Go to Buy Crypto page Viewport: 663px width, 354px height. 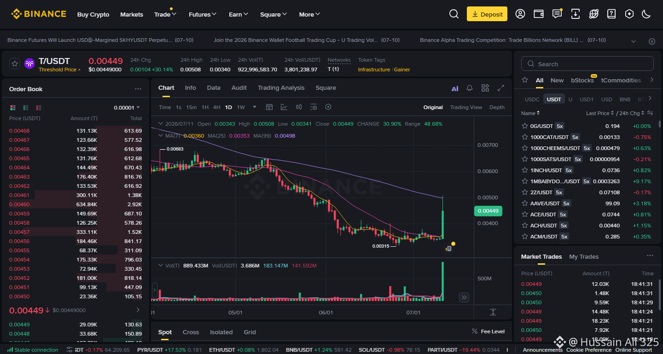pyautogui.click(x=93, y=14)
